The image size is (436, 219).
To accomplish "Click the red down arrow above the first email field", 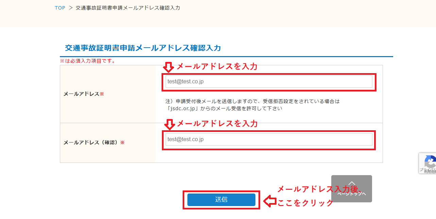I will tap(168, 67).
